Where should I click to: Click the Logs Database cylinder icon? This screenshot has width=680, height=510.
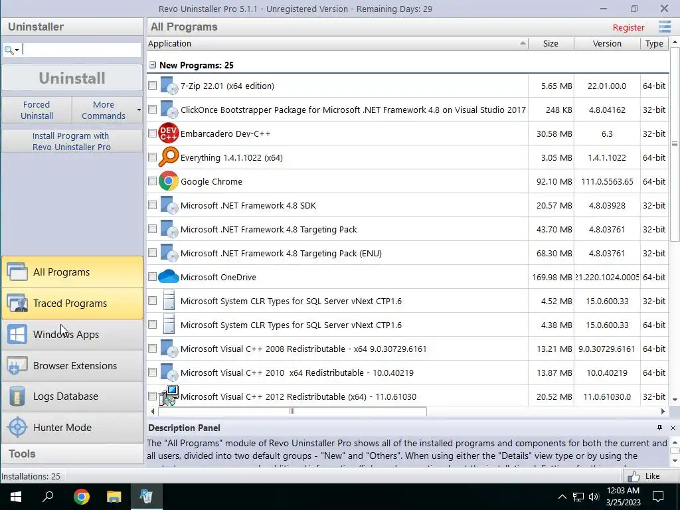tap(17, 396)
